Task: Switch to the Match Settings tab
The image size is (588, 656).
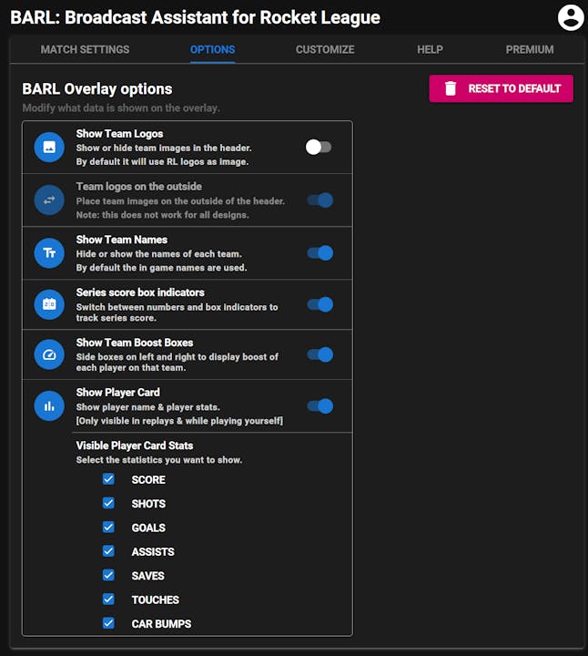Action: click(85, 49)
